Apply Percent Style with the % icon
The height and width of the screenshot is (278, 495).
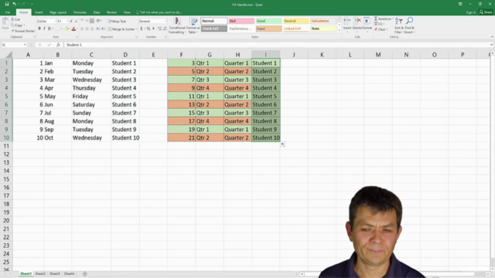pyautogui.click(x=148, y=29)
